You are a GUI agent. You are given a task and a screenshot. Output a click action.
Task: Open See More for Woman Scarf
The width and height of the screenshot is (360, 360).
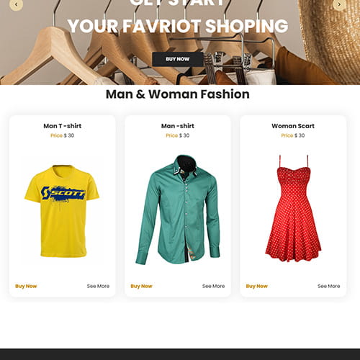click(x=329, y=286)
